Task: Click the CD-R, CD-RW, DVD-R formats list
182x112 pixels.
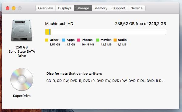Action: [105, 81]
